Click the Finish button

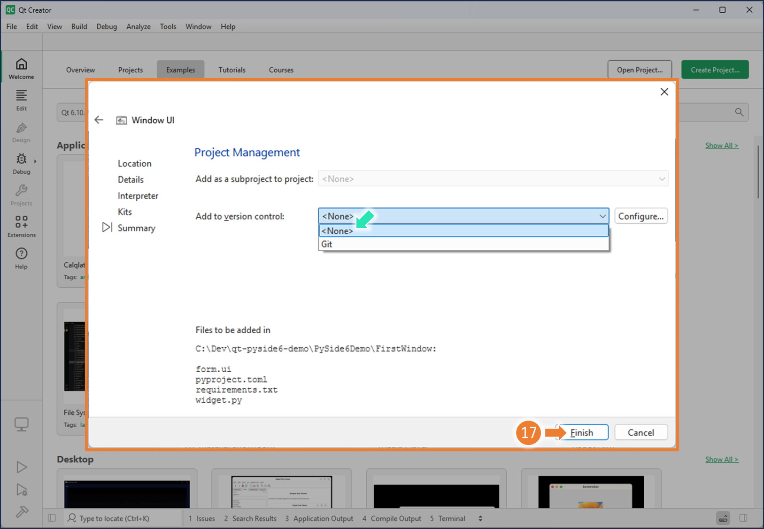(x=581, y=432)
